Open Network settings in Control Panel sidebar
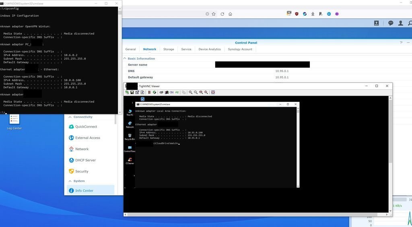 (91, 149)
